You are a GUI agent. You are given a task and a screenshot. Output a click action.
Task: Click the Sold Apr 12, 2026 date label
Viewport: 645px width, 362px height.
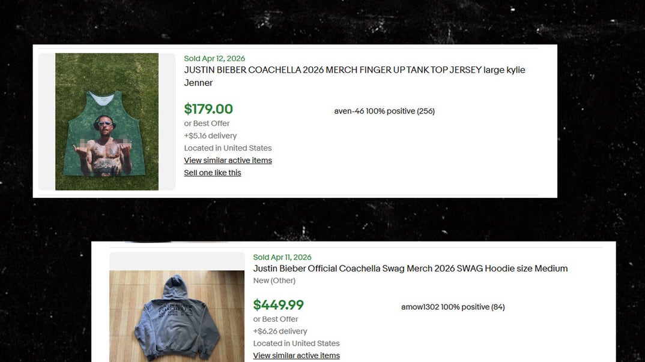[214, 58]
